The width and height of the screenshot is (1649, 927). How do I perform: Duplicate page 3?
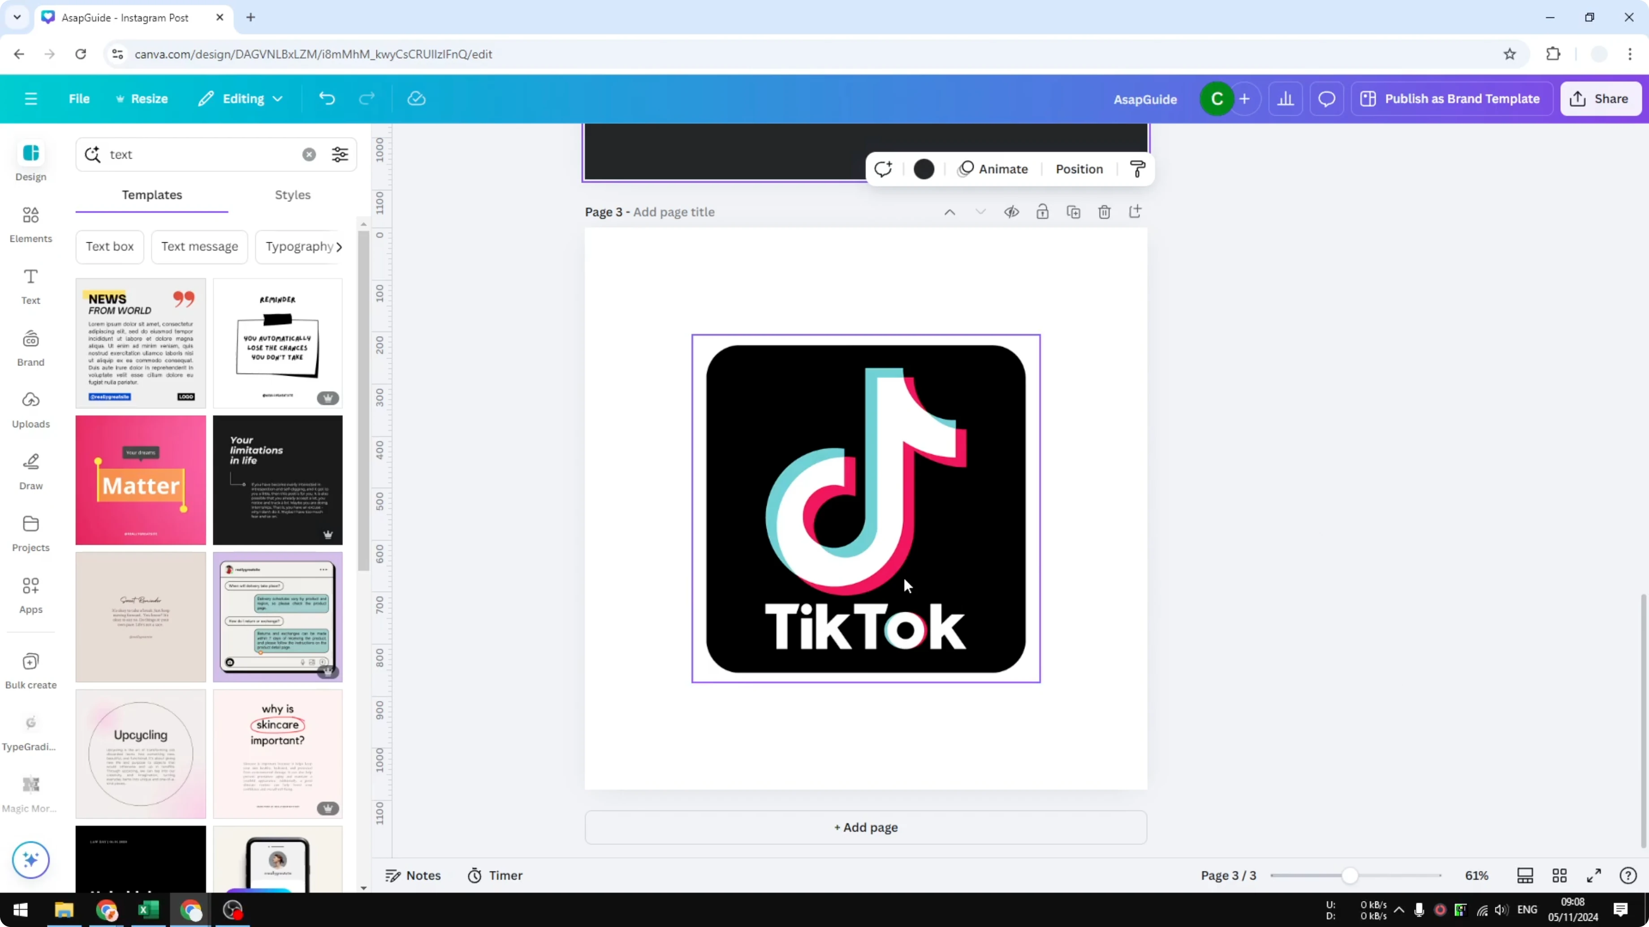click(1074, 212)
